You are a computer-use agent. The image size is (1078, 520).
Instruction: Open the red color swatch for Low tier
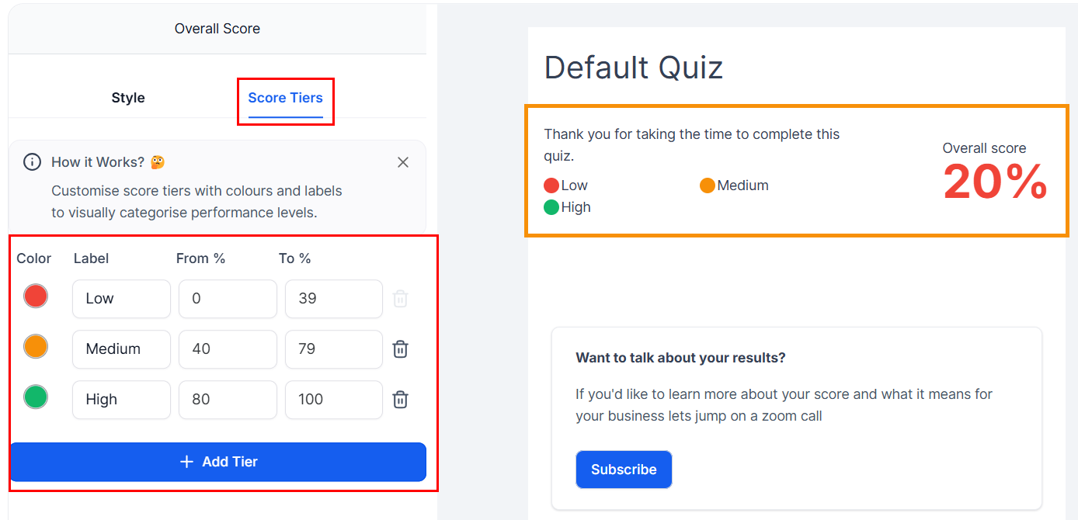[x=36, y=296]
